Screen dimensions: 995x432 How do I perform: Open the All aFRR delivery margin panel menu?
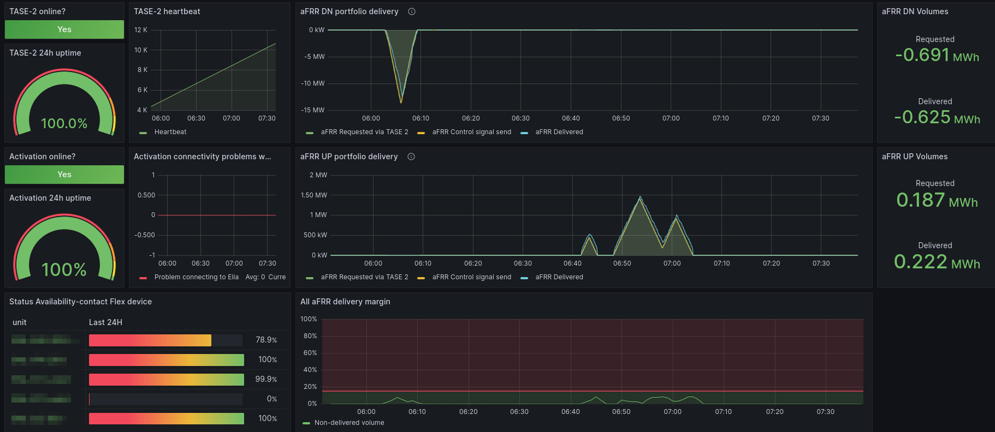345,302
